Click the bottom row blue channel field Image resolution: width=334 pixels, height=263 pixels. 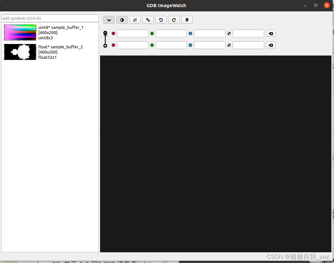[x=210, y=45]
